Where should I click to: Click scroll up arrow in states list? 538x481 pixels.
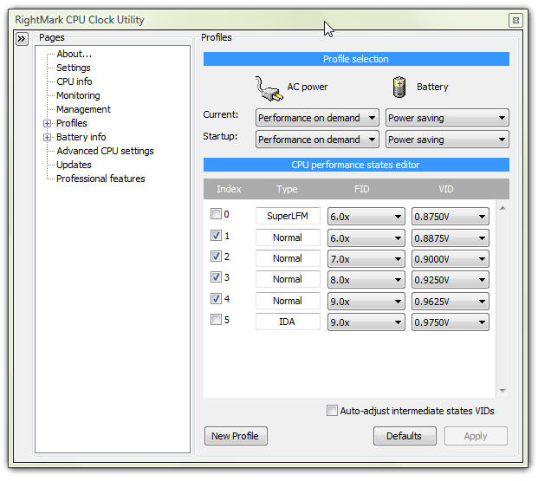502,208
